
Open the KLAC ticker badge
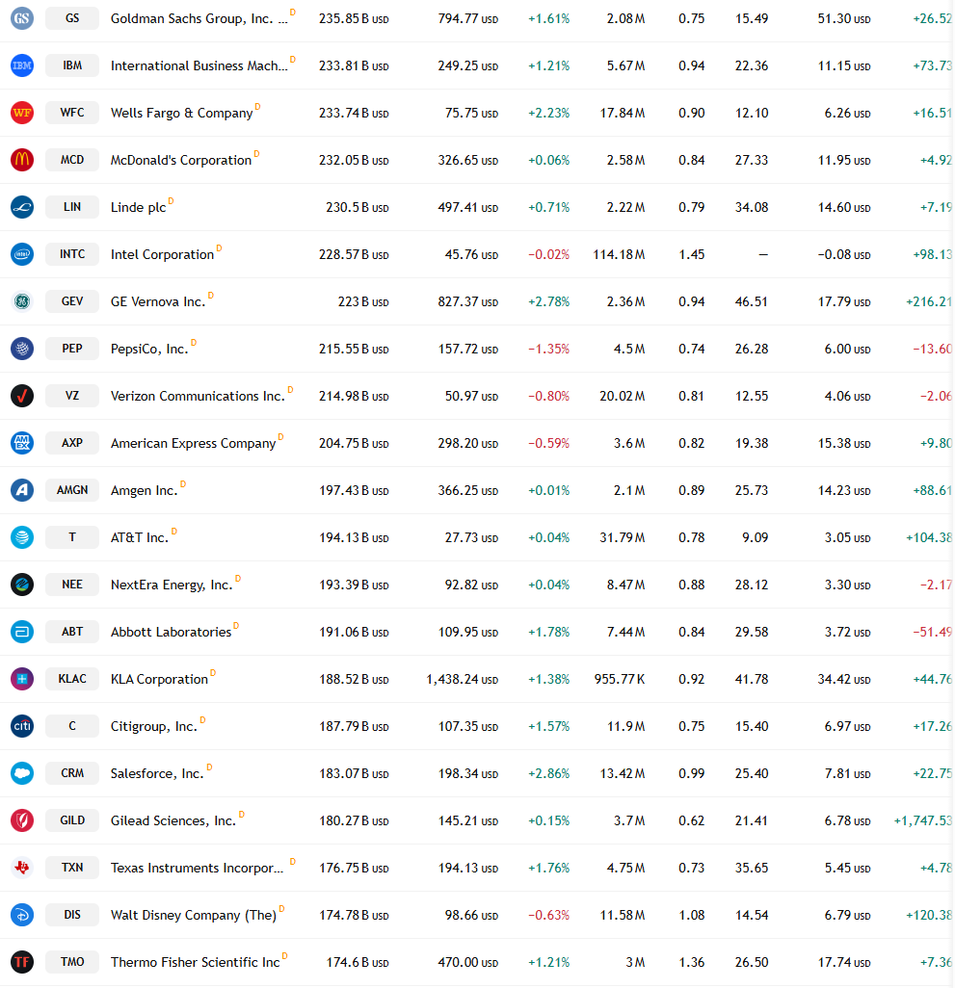[72, 679]
